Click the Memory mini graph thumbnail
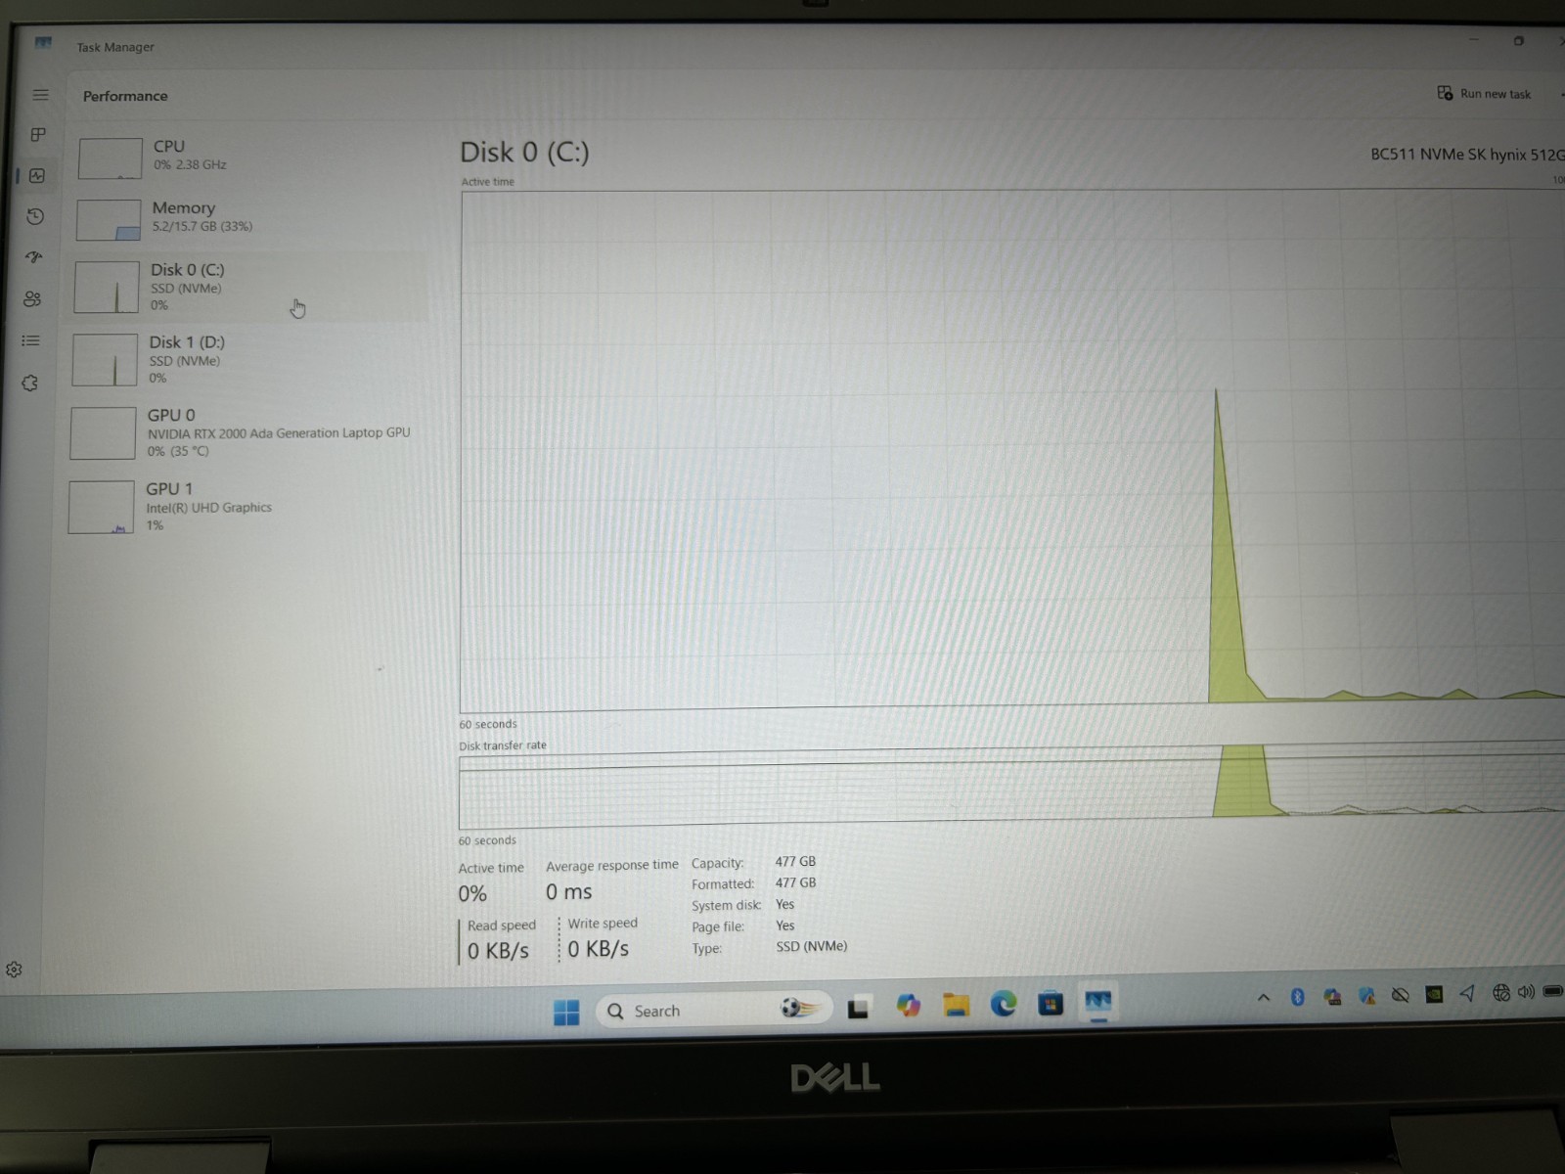The image size is (1565, 1174). click(108, 220)
